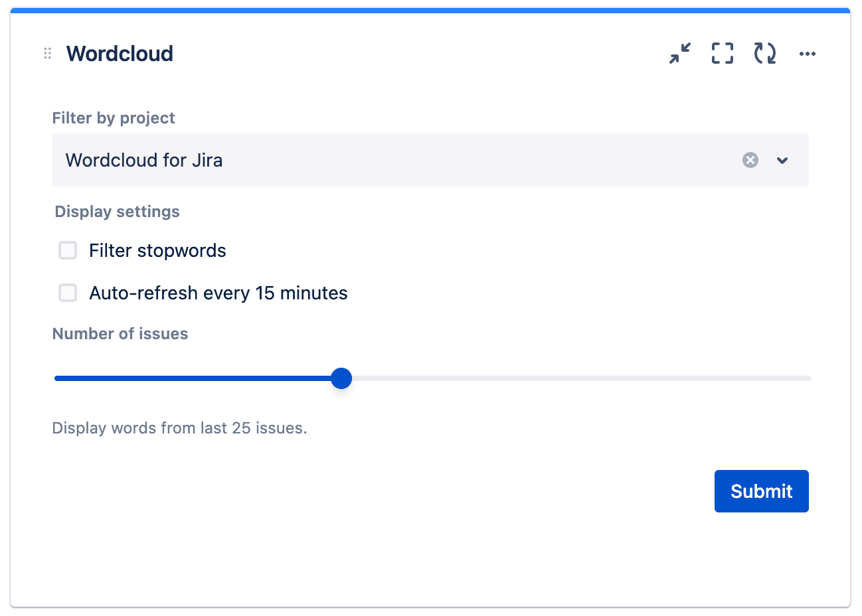
Task: Tick the Auto-refresh every 15 minutes checkbox
Action: click(68, 293)
